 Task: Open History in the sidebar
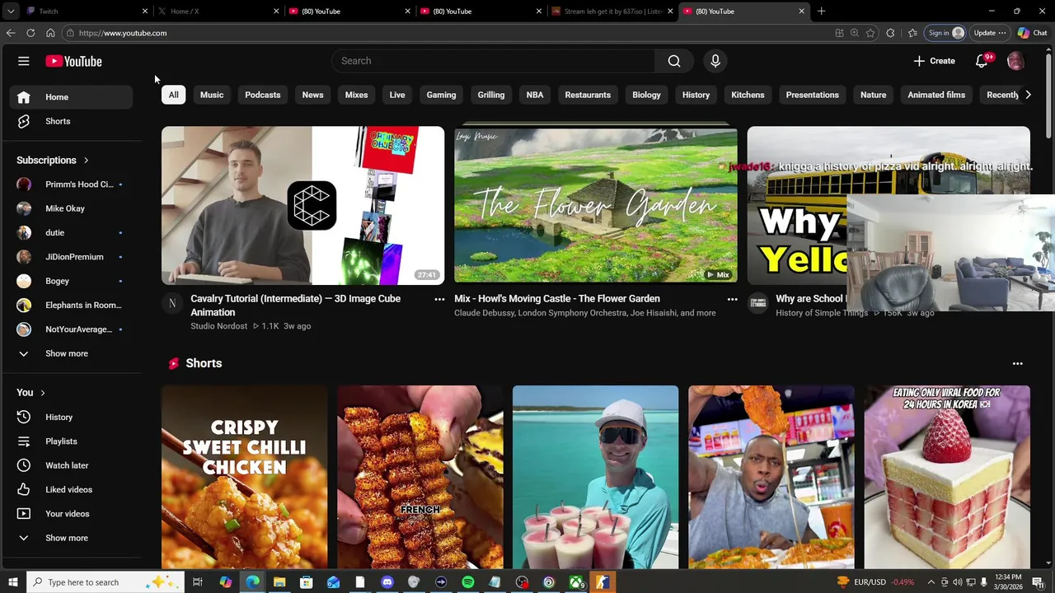(72, 418)
